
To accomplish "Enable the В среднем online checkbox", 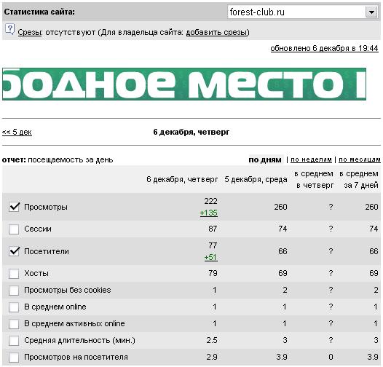I will click(14, 307).
